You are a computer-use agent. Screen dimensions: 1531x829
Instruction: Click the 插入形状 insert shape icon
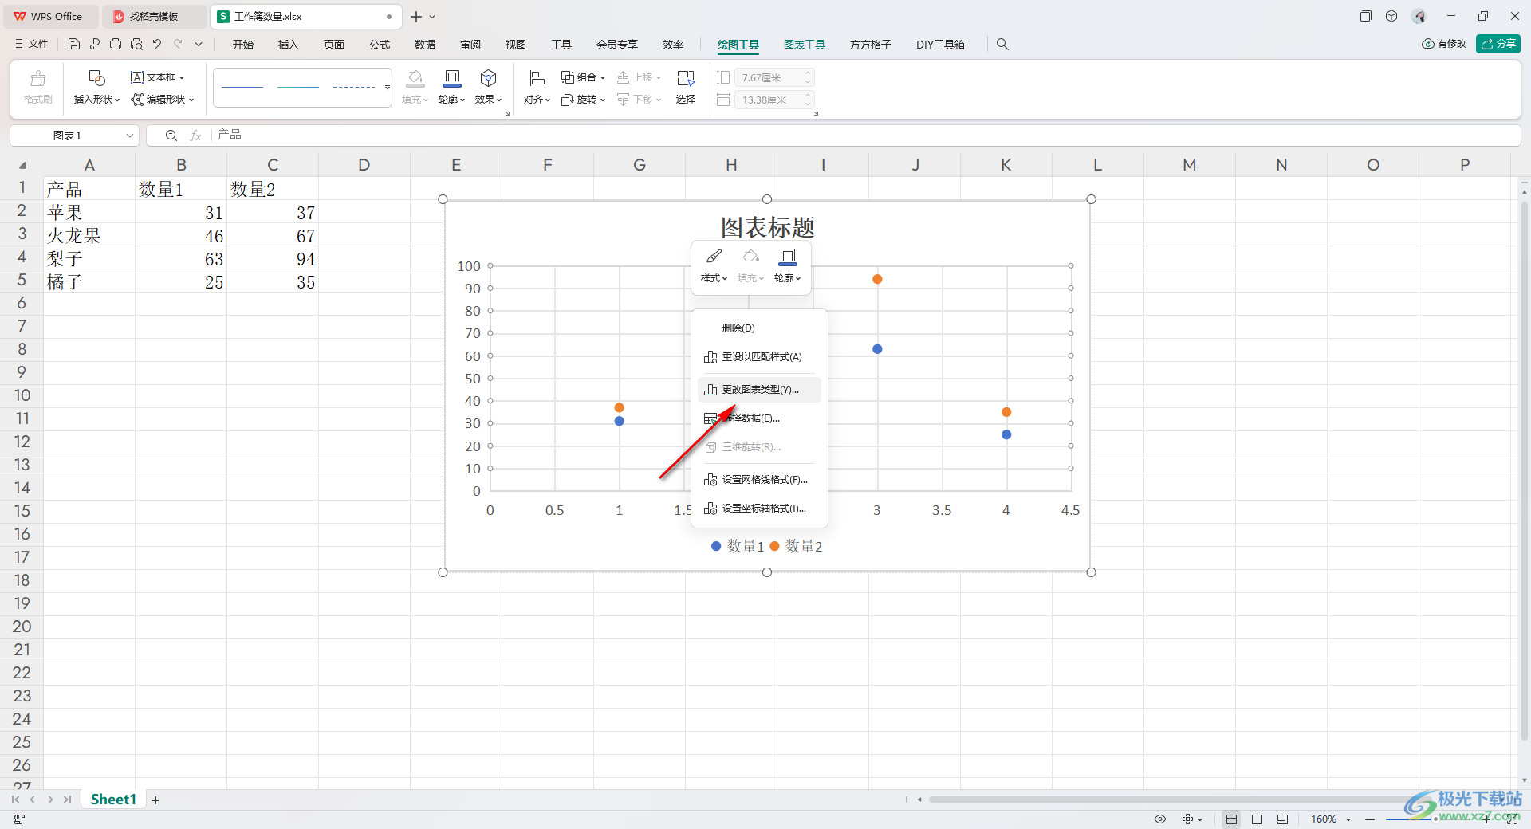[x=96, y=78]
